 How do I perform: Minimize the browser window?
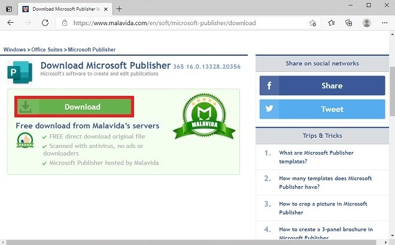coord(350,5)
